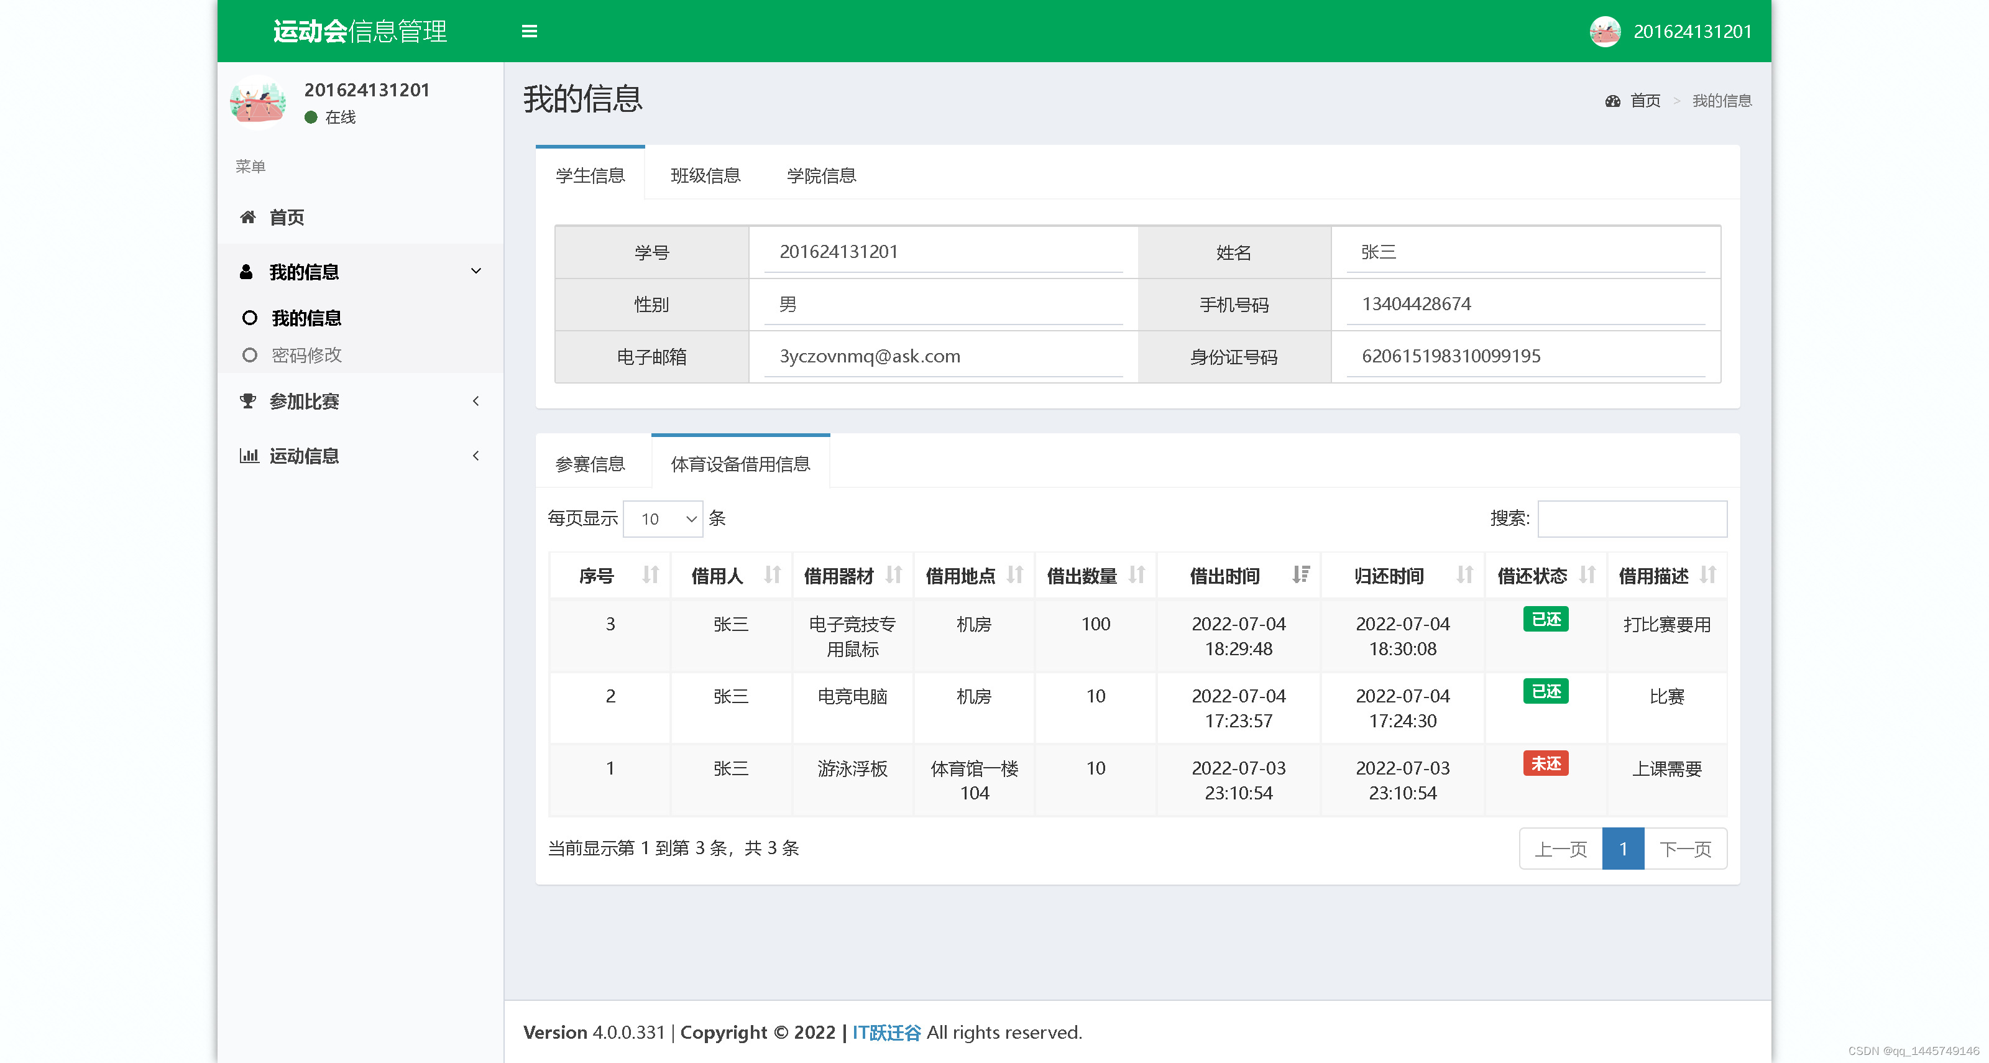Open 密码修改 in the sidebar submenu
Screen dimensions: 1989x1063
coord(306,355)
